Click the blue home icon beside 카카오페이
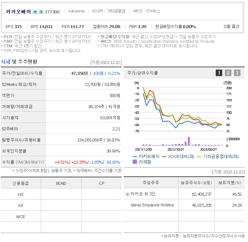This screenshot has height=242, width=248. [35, 12]
